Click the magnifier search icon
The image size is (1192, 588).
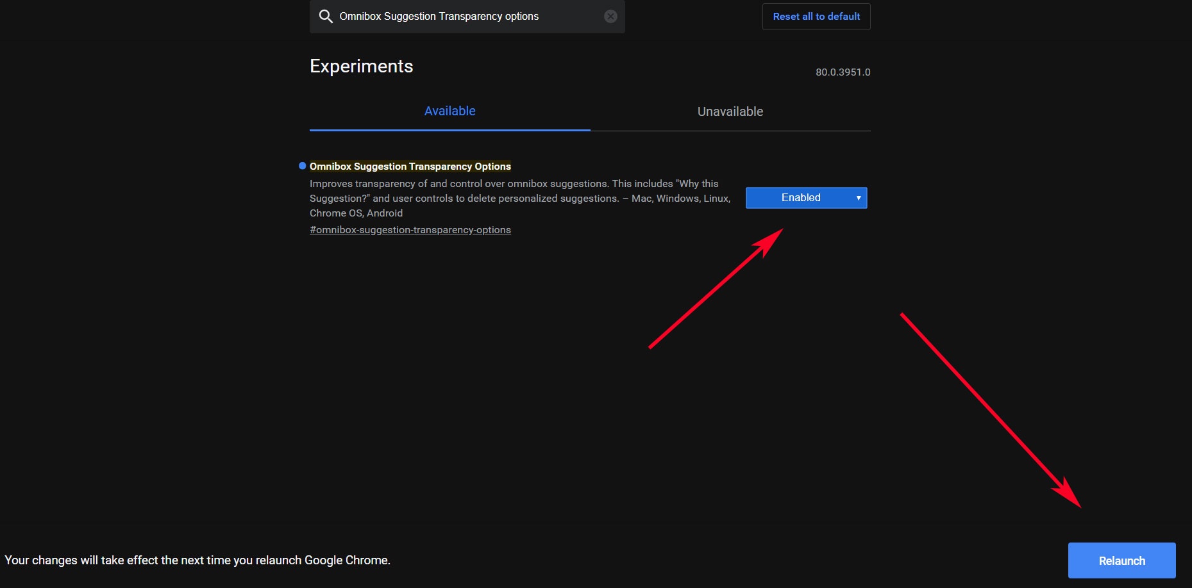326,17
